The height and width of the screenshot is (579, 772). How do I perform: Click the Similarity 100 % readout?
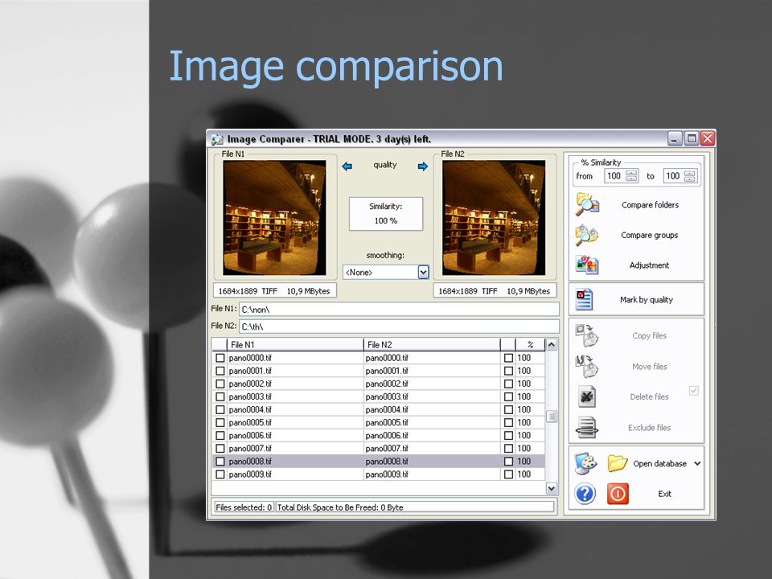(x=386, y=214)
